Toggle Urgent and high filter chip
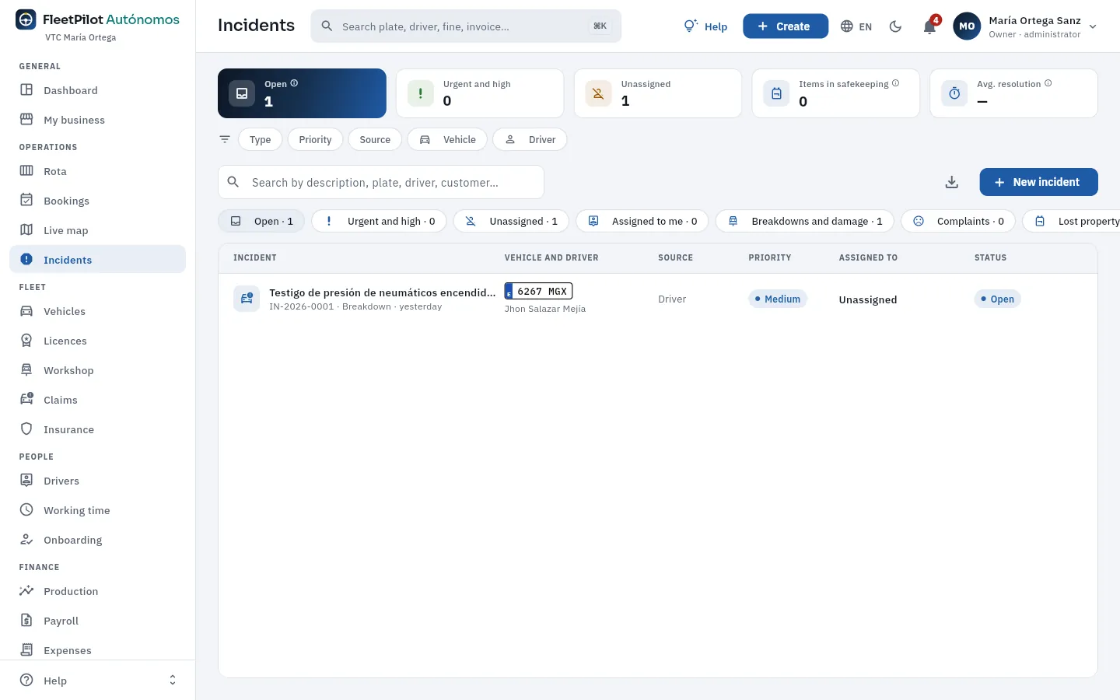1120x700 pixels. pos(379,221)
